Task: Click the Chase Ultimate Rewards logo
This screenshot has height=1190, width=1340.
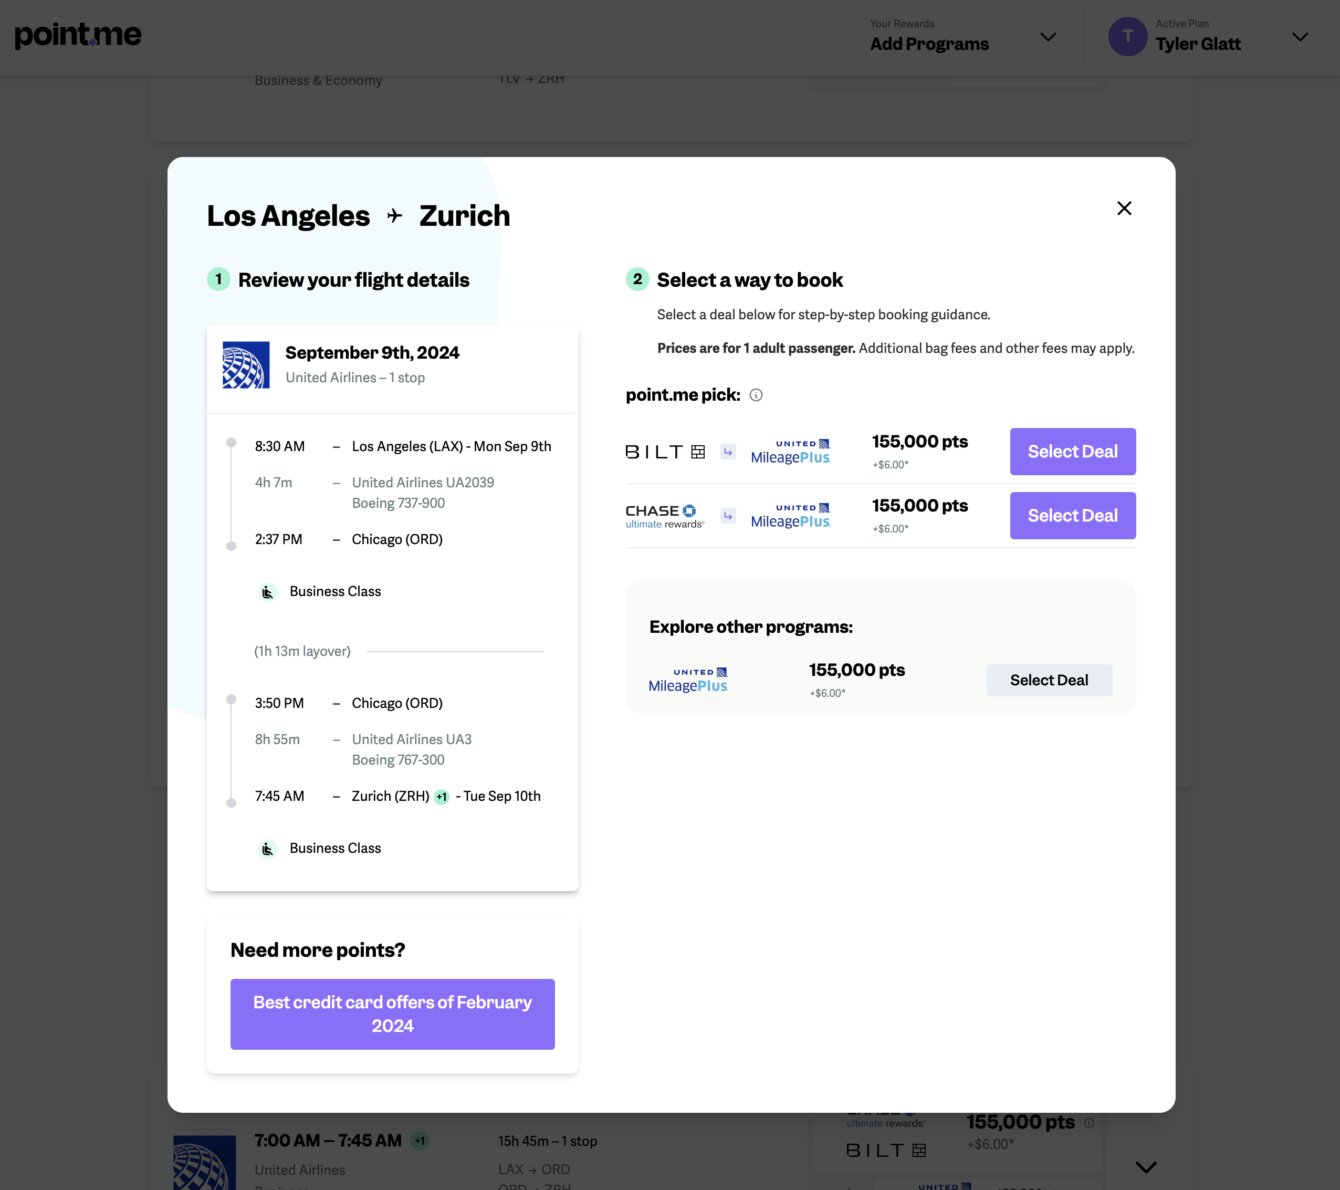Action: [x=665, y=516]
